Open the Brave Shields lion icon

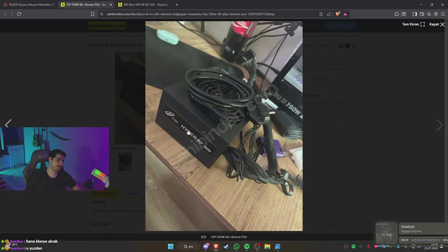pyautogui.click(x=337, y=14)
